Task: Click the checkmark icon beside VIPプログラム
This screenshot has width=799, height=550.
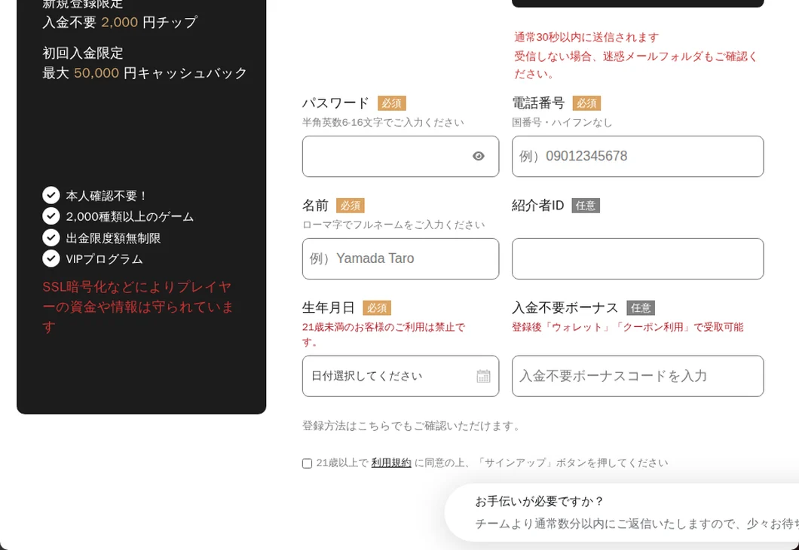Action: [x=51, y=258]
